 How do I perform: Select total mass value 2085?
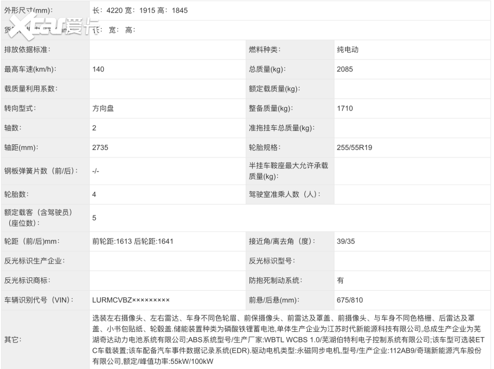(345, 70)
